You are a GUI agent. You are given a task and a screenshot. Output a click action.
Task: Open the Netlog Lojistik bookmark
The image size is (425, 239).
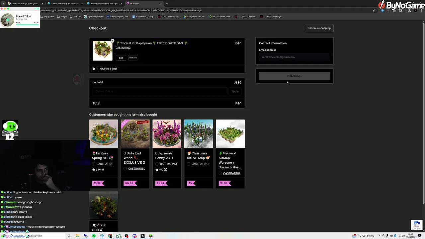pos(118,16)
